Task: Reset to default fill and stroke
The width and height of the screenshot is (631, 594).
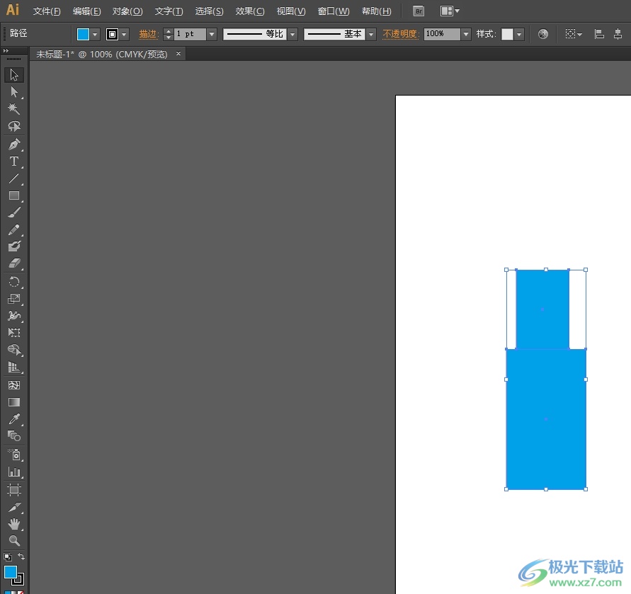Action: (x=7, y=557)
